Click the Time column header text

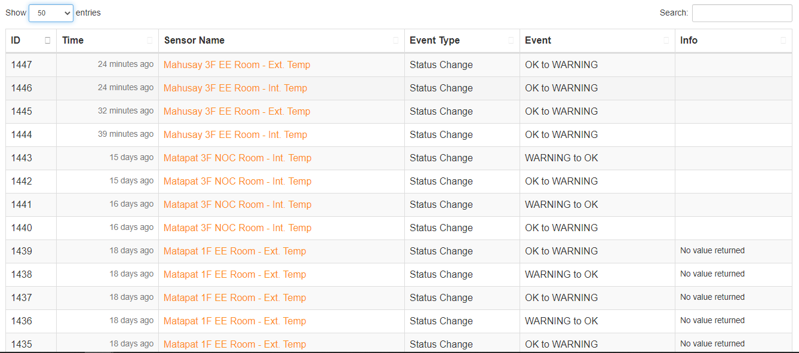(x=73, y=41)
